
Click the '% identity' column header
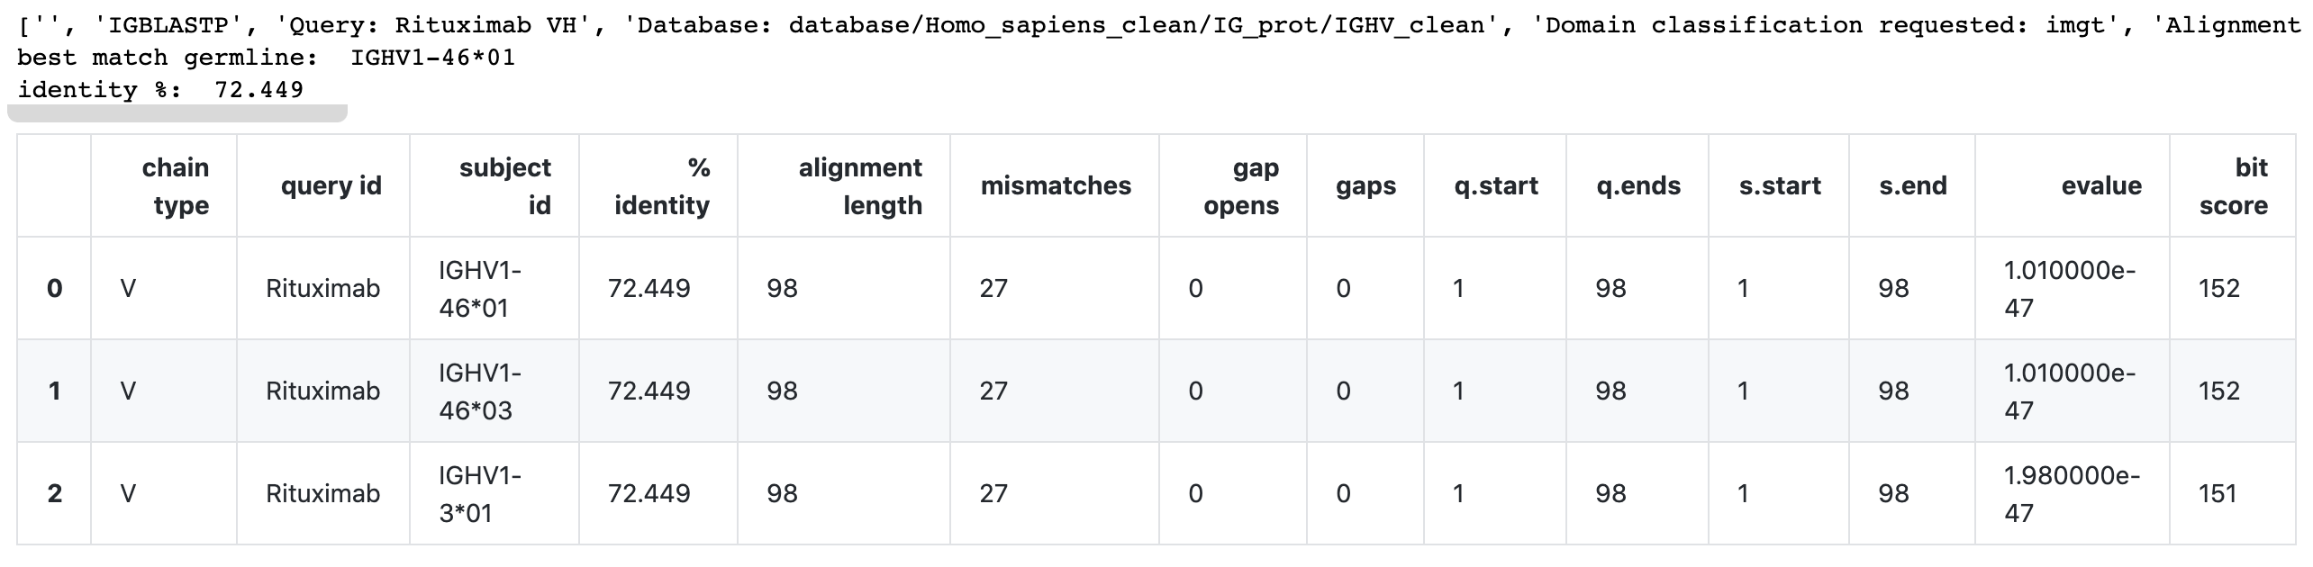click(662, 186)
